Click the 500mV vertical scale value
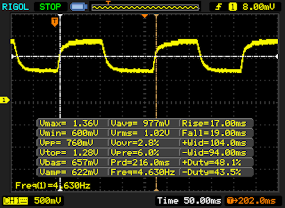 point(48,201)
